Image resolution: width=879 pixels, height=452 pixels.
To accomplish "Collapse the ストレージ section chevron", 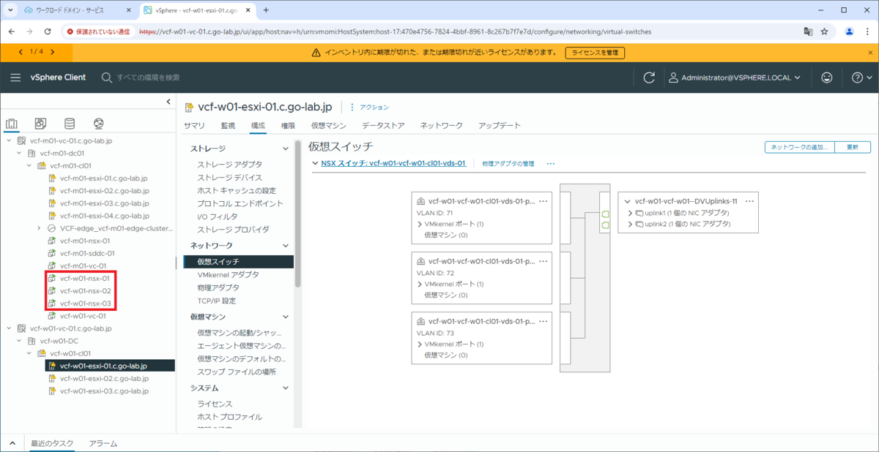I will pos(286,148).
